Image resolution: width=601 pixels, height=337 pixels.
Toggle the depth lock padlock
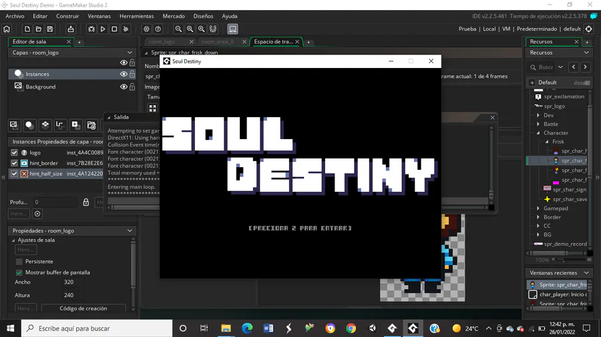click(x=86, y=202)
